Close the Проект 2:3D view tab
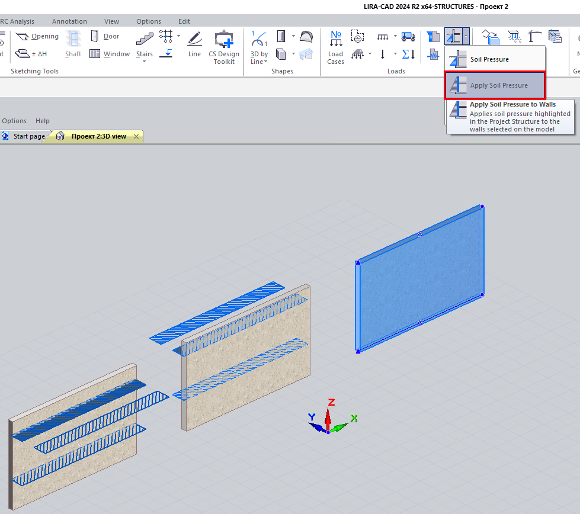580x514 pixels. point(136,136)
